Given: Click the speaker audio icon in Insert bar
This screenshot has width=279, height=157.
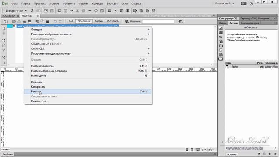Looking at the screenshot, I should point(115,10).
